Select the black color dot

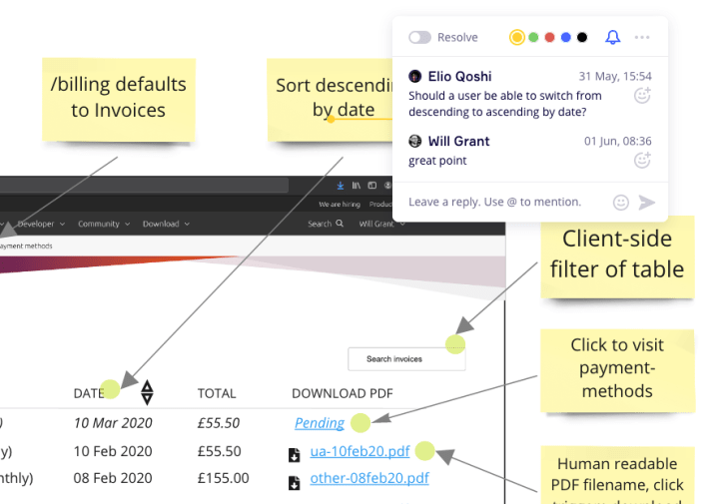pyautogui.click(x=582, y=37)
